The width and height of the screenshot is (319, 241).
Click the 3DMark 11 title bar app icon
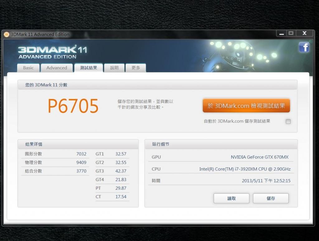7,34
